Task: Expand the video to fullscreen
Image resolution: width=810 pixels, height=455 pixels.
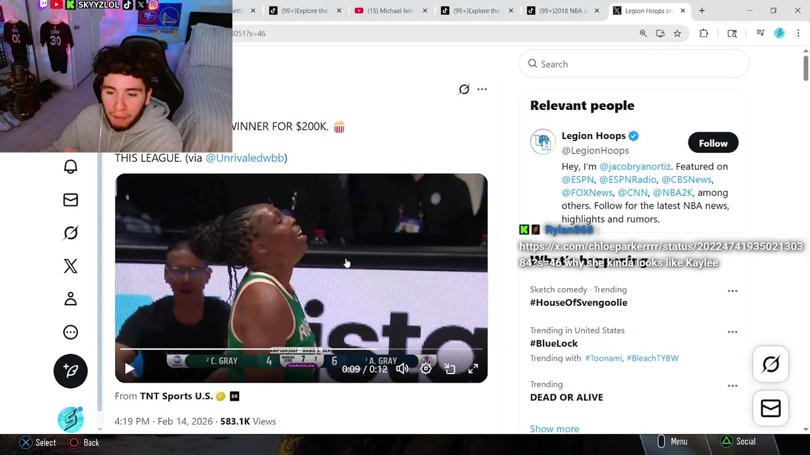Action: 473,369
